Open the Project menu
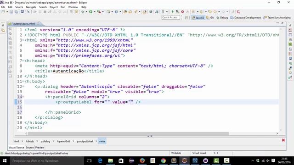This screenshot has width=294, height=165. [x=54, y=7]
